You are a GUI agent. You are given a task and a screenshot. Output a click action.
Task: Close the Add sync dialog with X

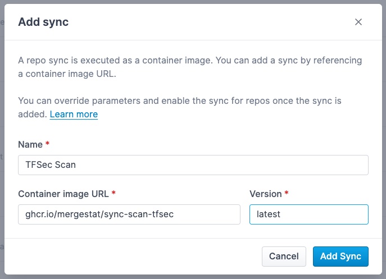pyautogui.click(x=358, y=22)
